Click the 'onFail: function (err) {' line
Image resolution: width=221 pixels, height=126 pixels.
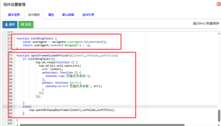[x=61, y=83]
